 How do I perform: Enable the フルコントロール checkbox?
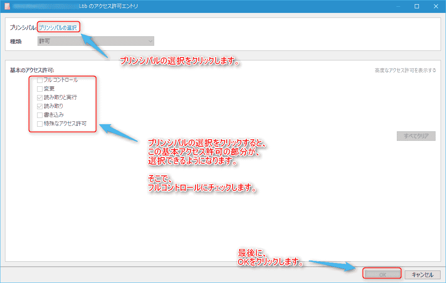[x=40, y=80]
